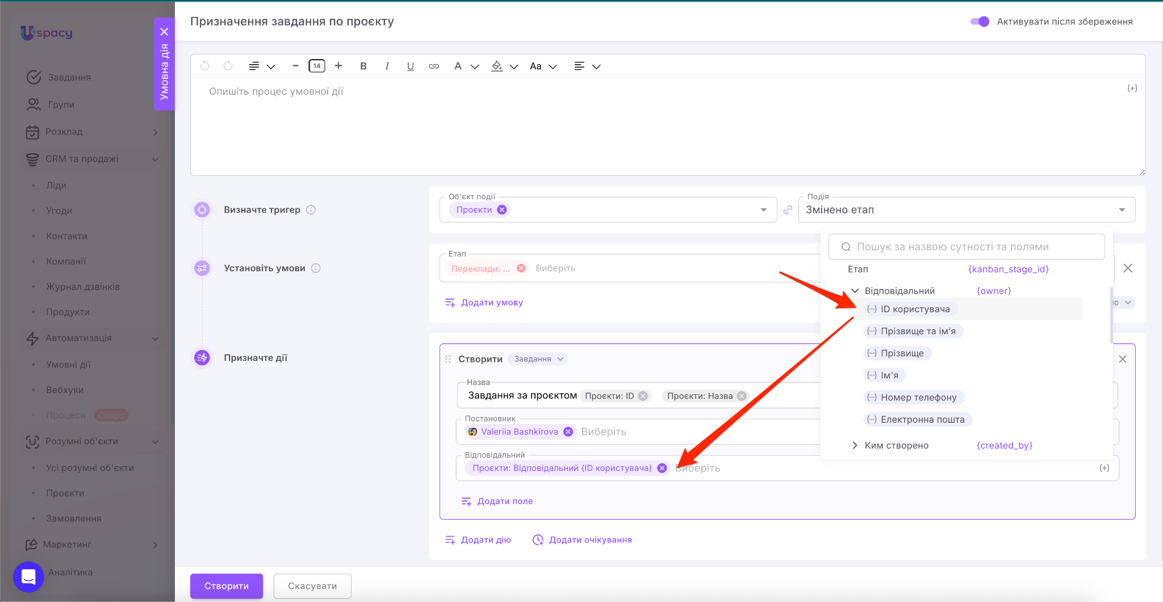This screenshot has width=1163, height=602.
Task: Click the Bold formatting icon
Action: [363, 66]
